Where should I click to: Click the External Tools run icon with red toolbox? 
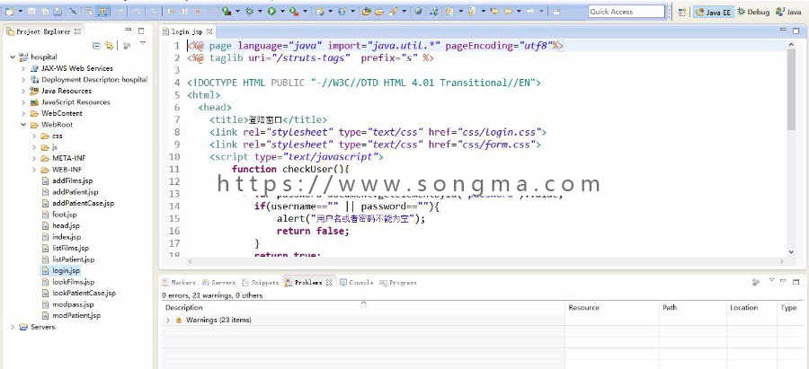(294, 11)
